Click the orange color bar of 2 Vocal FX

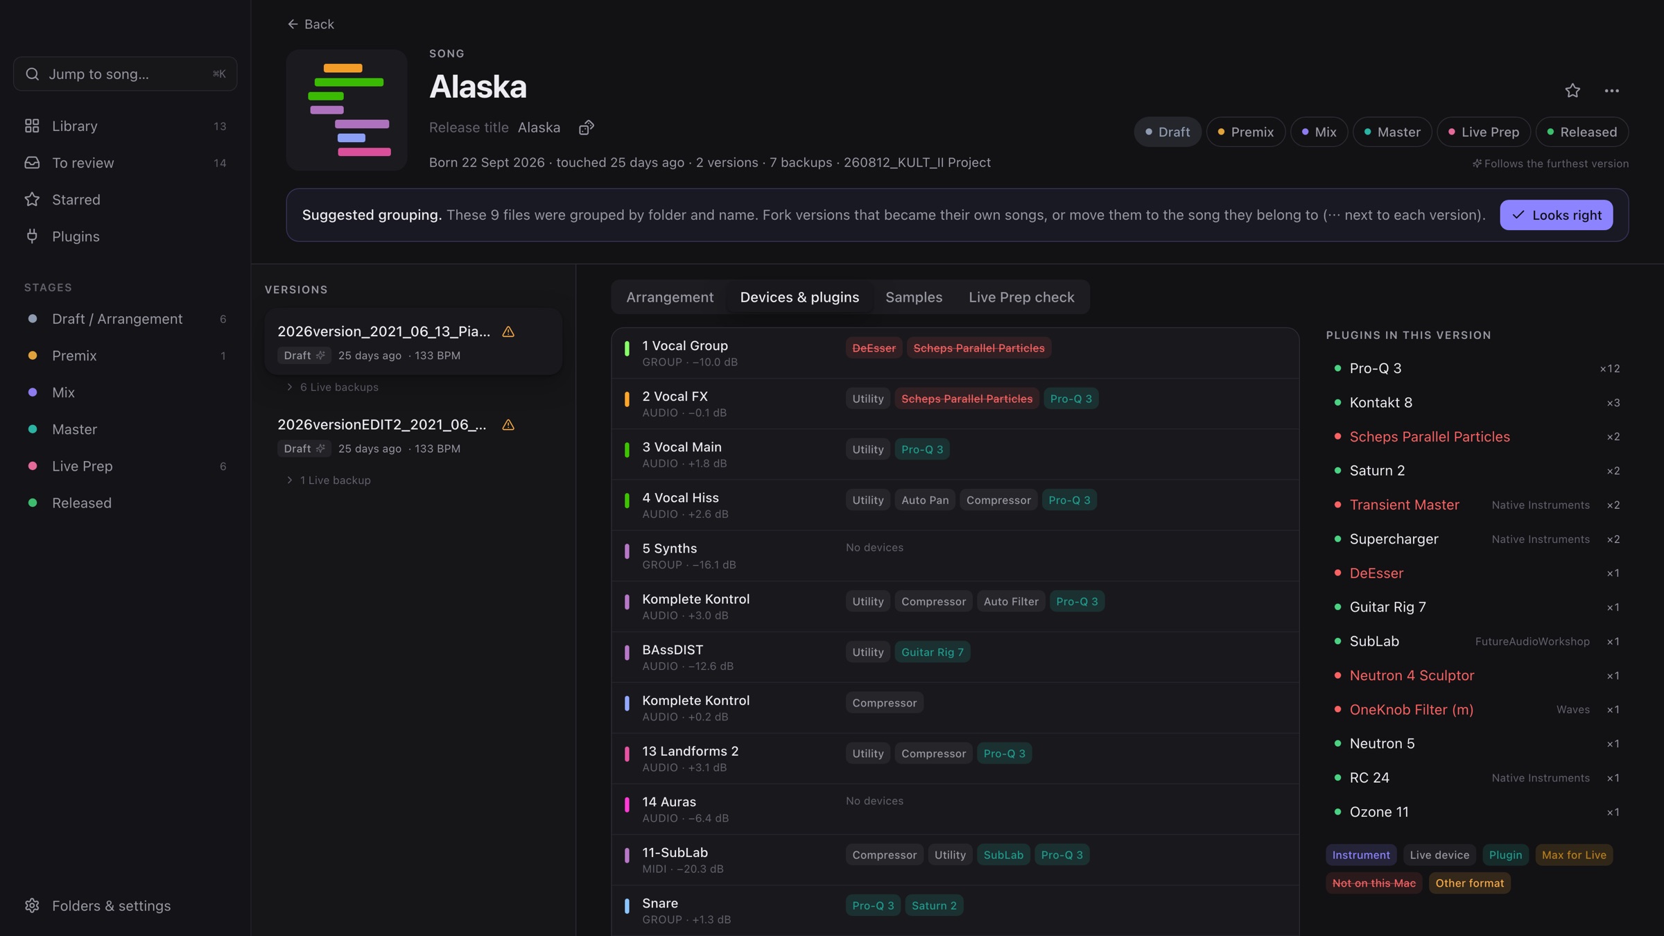pyautogui.click(x=627, y=399)
